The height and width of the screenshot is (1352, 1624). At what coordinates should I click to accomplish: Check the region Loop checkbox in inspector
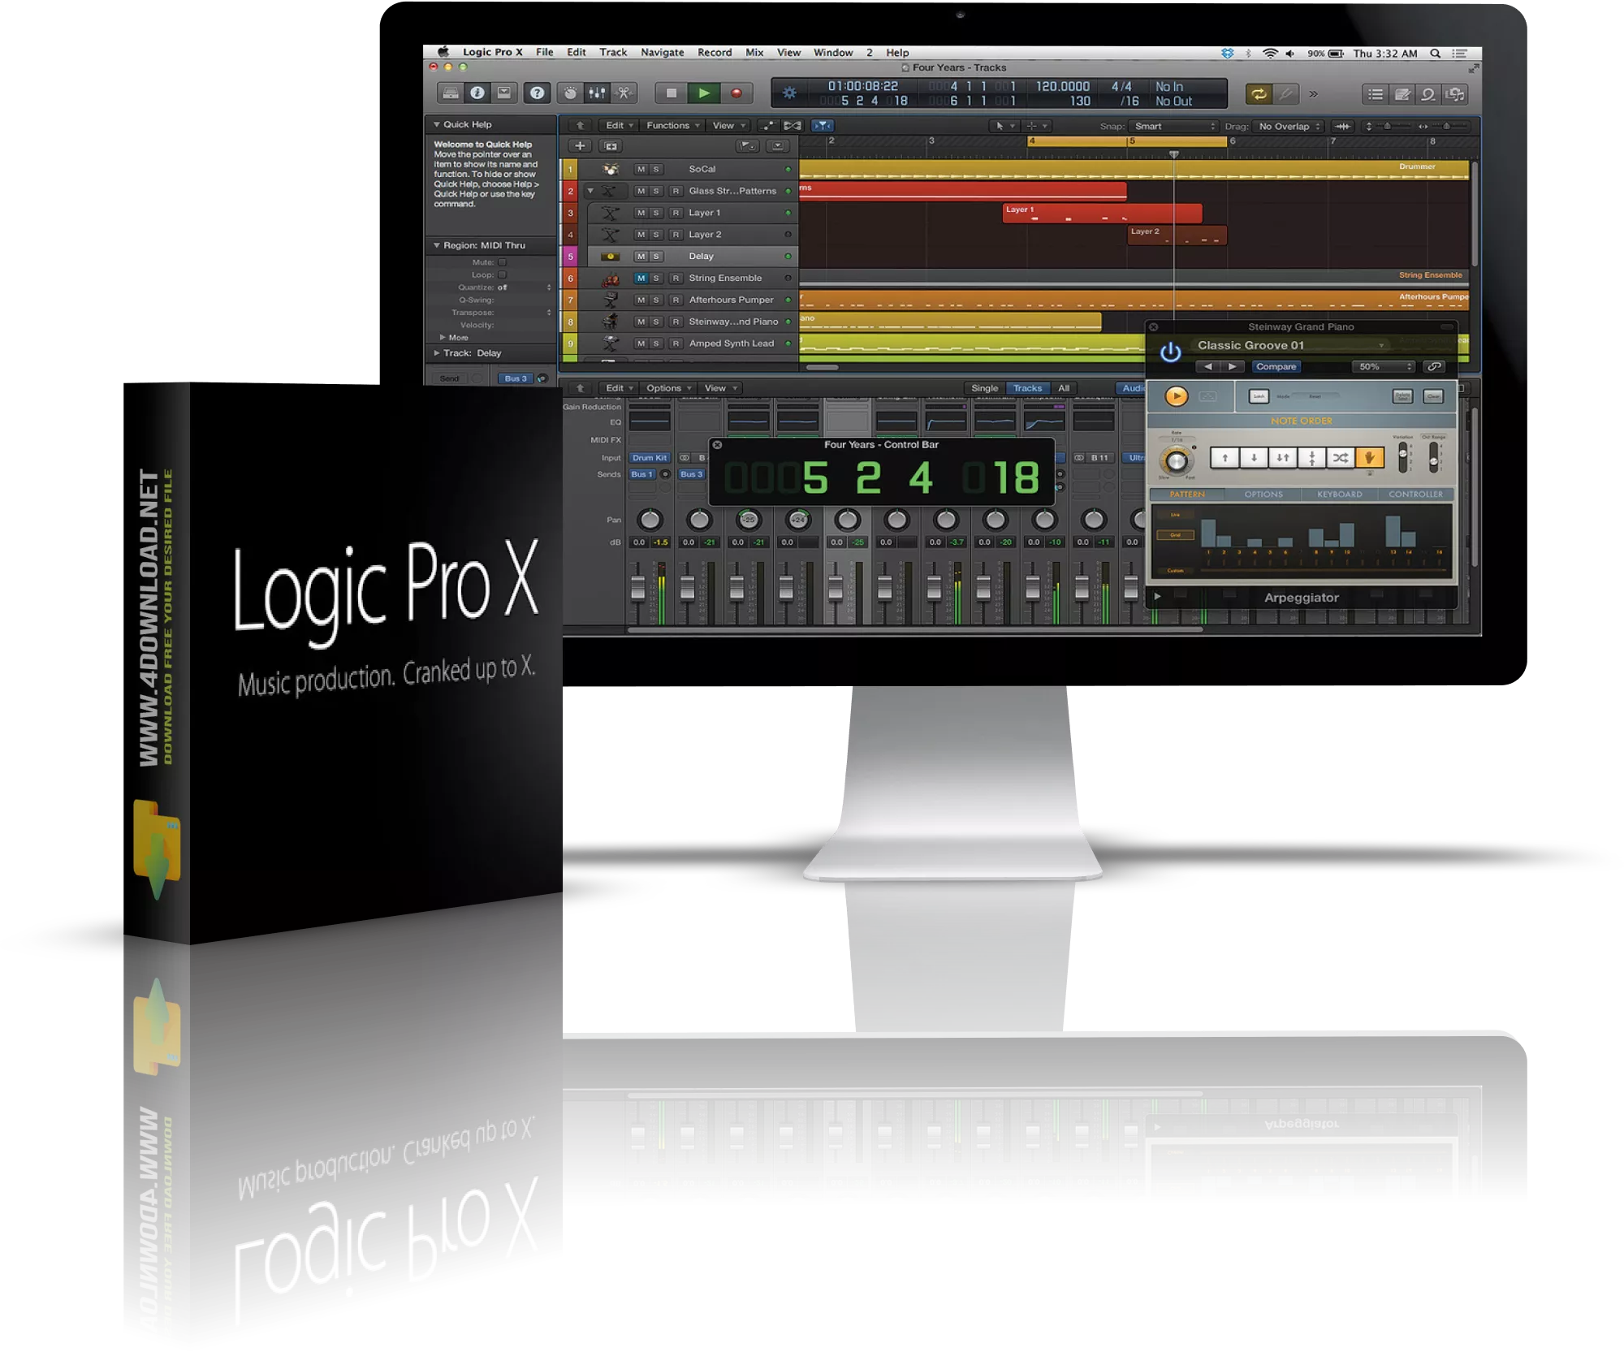(x=502, y=274)
